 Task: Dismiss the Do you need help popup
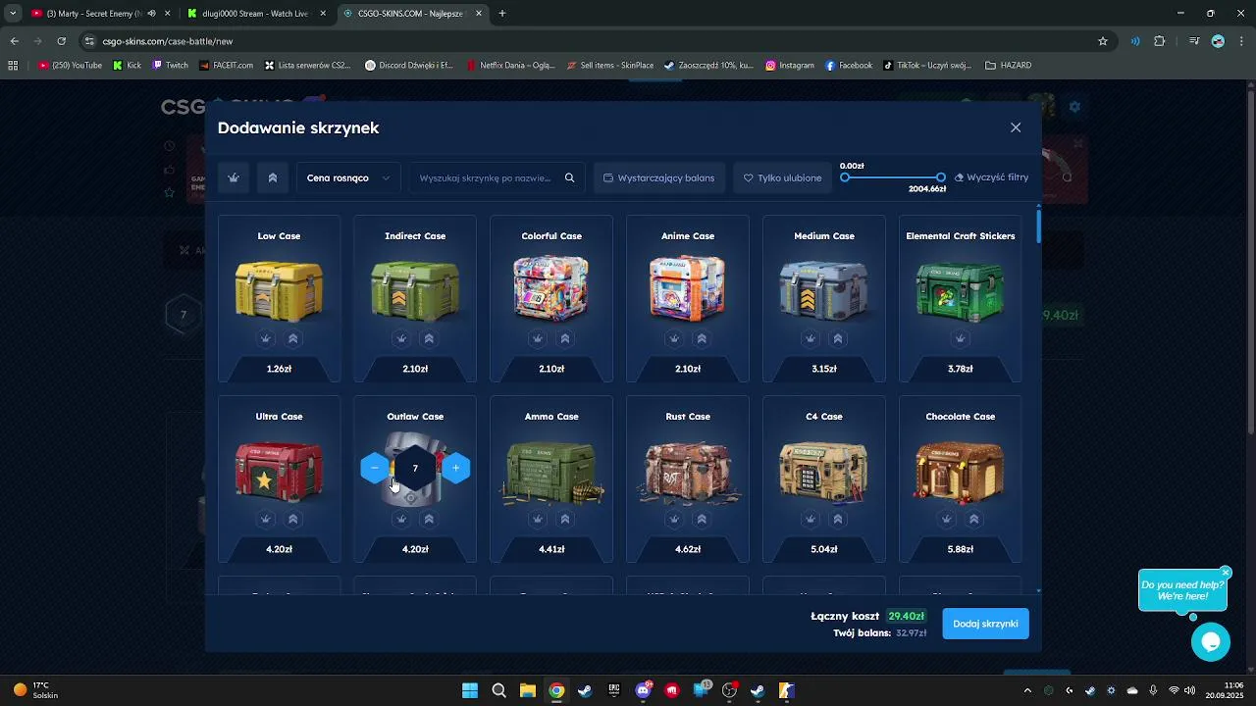pos(1226,572)
